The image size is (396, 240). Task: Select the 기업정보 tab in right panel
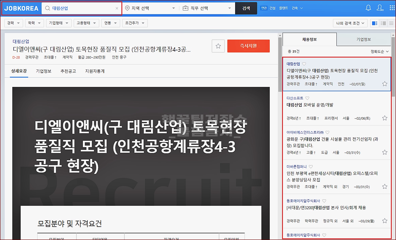(364, 39)
